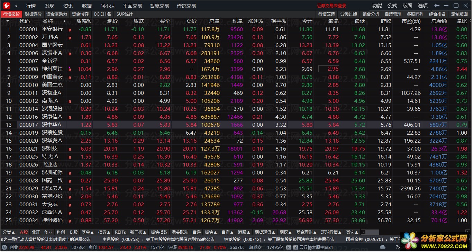The height and width of the screenshot is (252, 473).
Task: Click the number 3 message icon in status bar
Action: (296, 247)
